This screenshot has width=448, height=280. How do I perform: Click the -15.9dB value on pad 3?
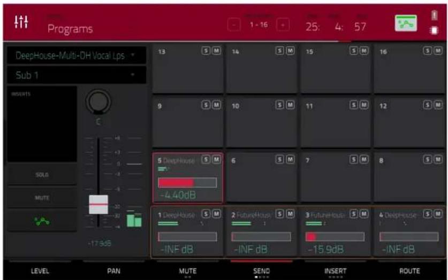325,250
